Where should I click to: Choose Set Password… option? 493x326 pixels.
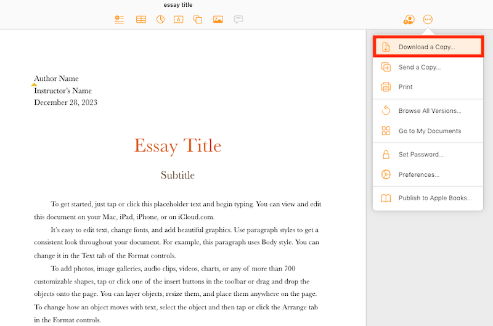(x=420, y=155)
